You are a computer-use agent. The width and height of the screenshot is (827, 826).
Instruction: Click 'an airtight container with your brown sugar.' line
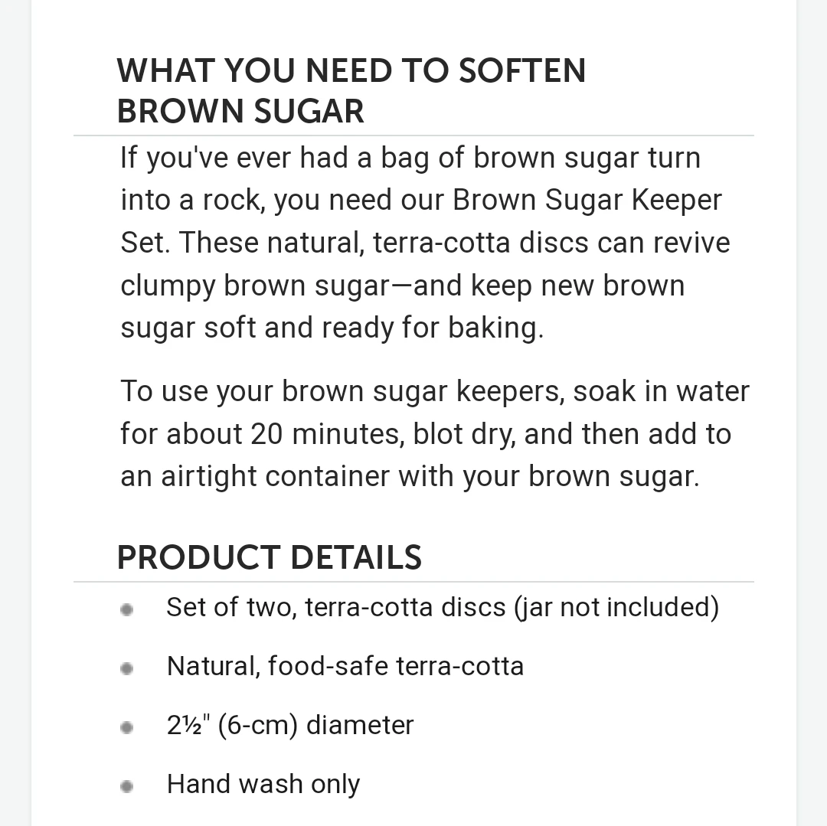(410, 477)
